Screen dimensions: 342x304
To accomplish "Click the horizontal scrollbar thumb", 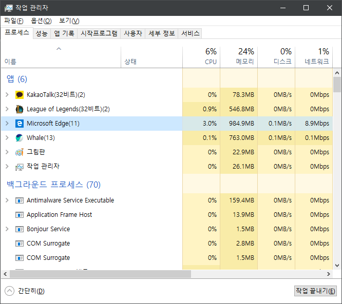I will pos(100,274).
